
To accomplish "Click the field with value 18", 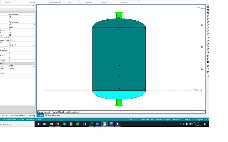I will (22, 33).
